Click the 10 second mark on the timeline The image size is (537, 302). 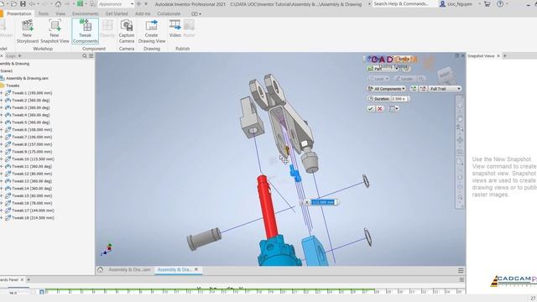[x=164, y=292]
